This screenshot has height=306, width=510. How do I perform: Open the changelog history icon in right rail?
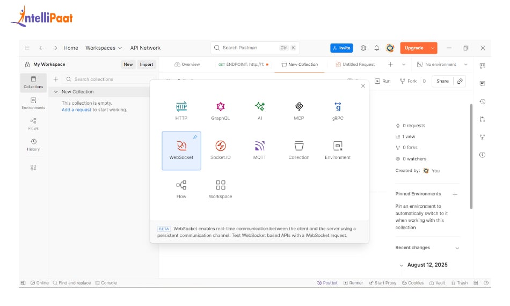click(x=483, y=101)
